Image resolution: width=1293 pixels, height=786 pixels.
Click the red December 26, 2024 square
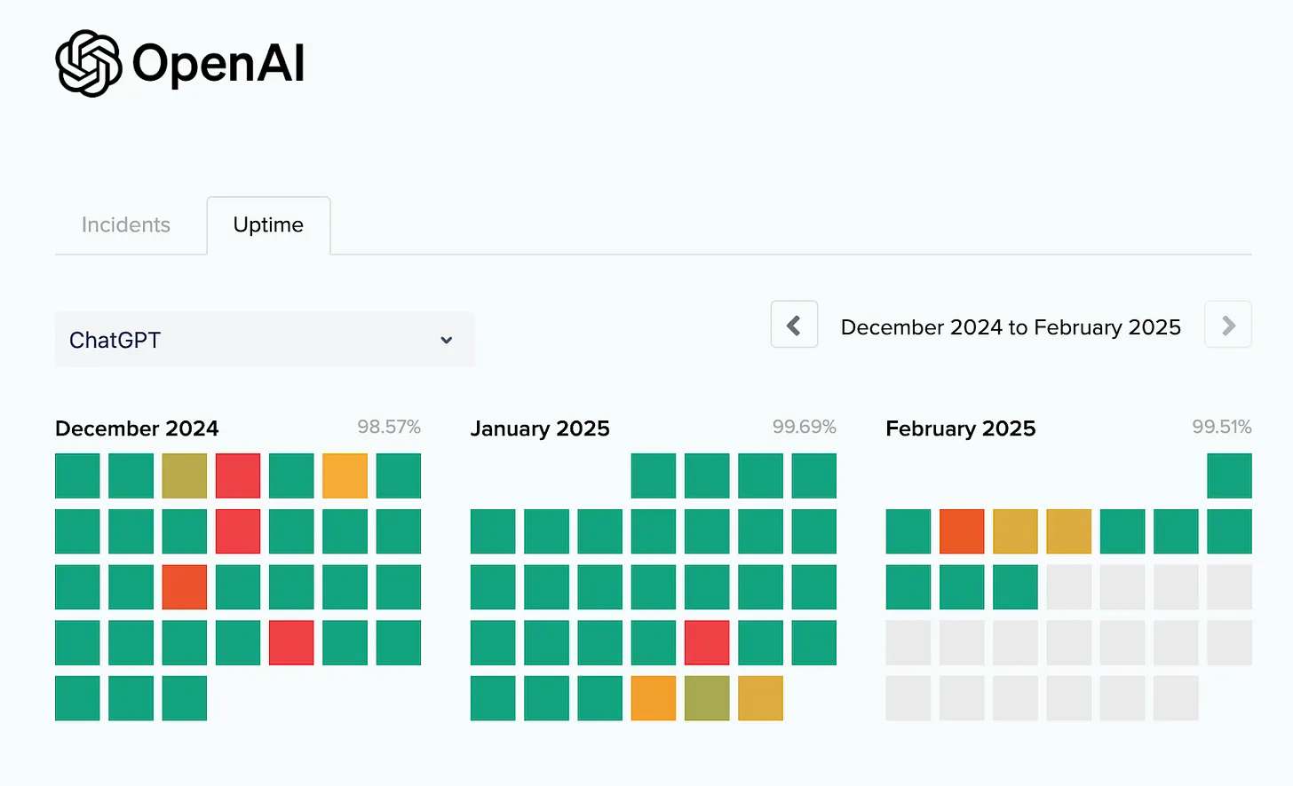pos(291,642)
